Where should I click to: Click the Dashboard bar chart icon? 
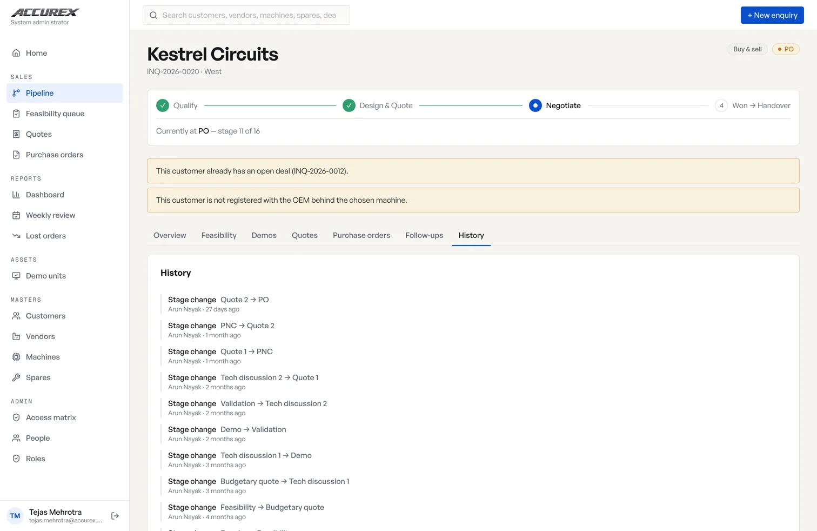(16, 195)
